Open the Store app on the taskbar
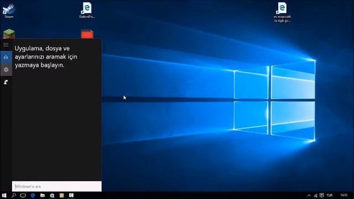 (52, 195)
